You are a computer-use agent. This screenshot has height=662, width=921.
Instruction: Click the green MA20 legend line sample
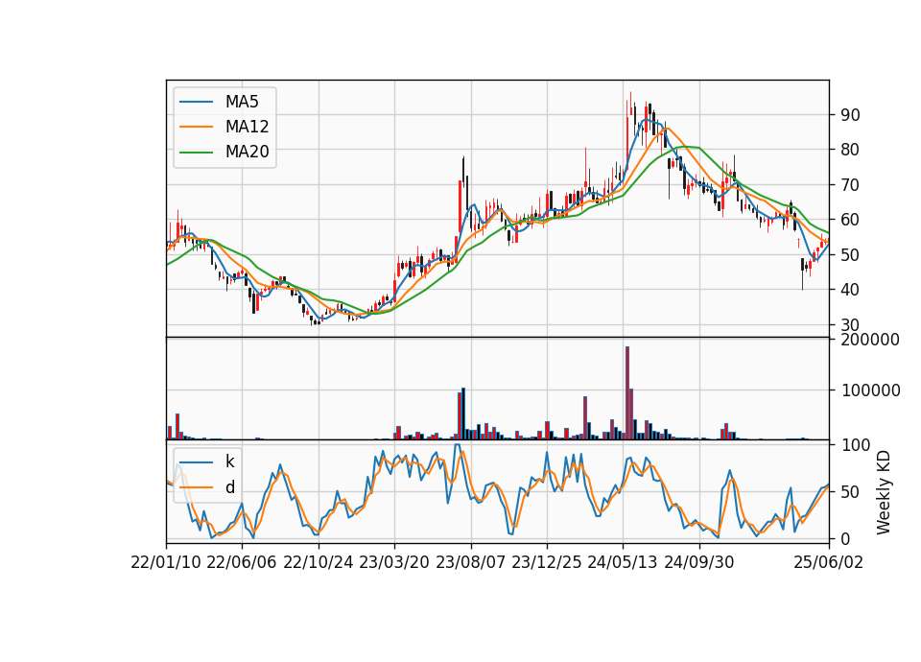[x=196, y=153]
